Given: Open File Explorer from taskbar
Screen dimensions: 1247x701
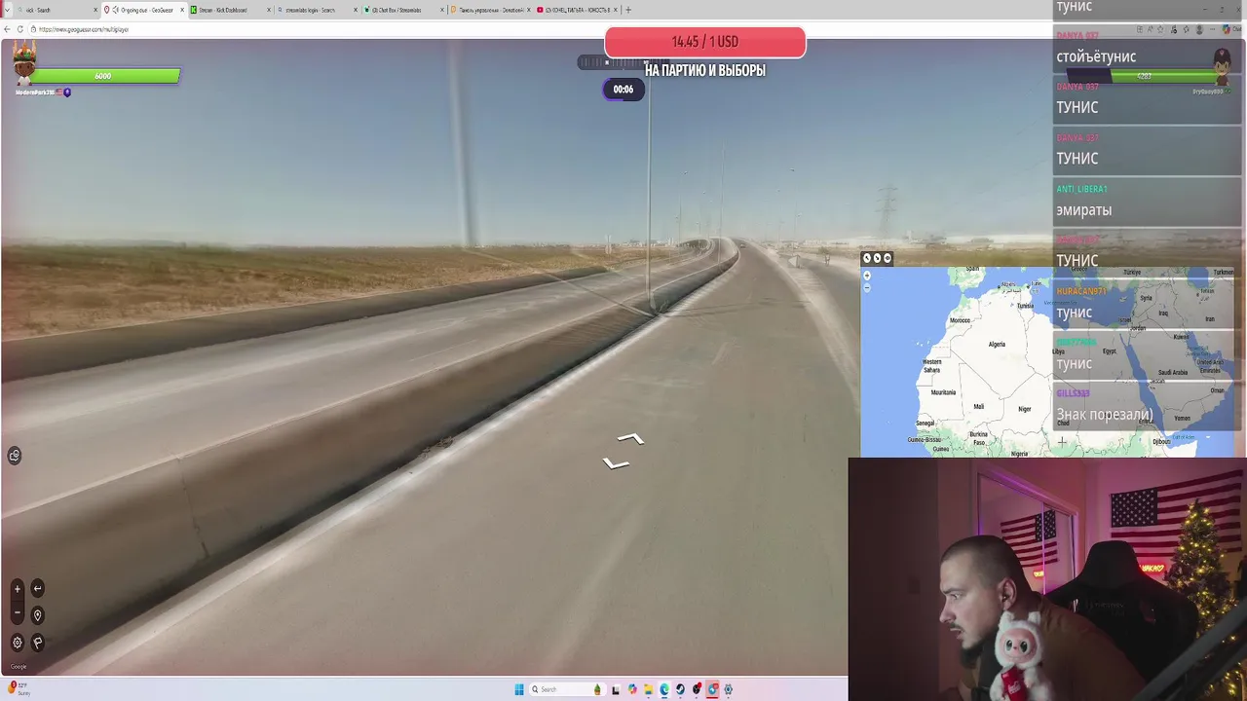Looking at the screenshot, I should (648, 689).
